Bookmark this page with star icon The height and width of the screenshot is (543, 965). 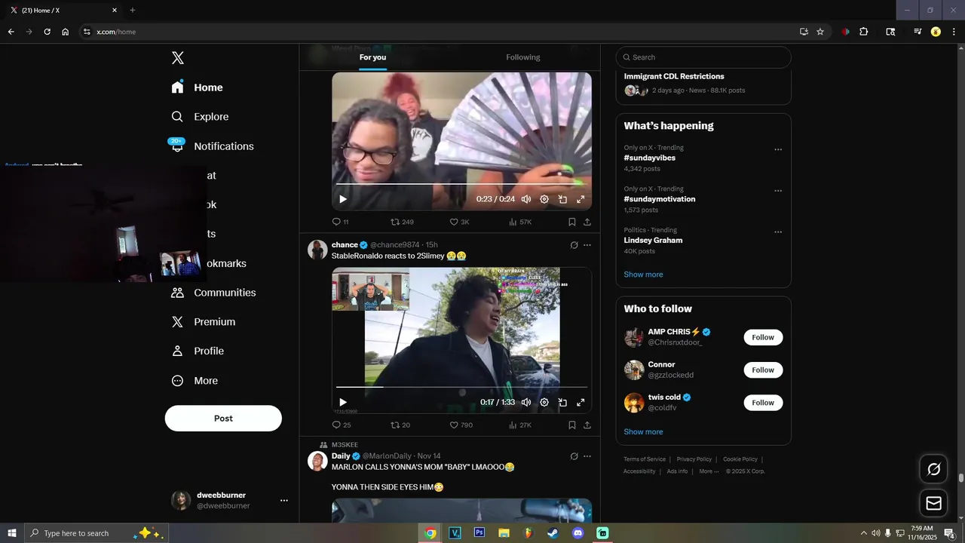[x=820, y=32]
